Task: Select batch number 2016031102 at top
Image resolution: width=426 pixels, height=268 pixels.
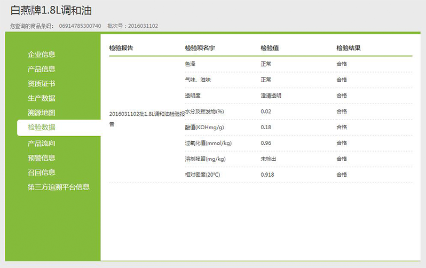Action: pyautogui.click(x=143, y=26)
